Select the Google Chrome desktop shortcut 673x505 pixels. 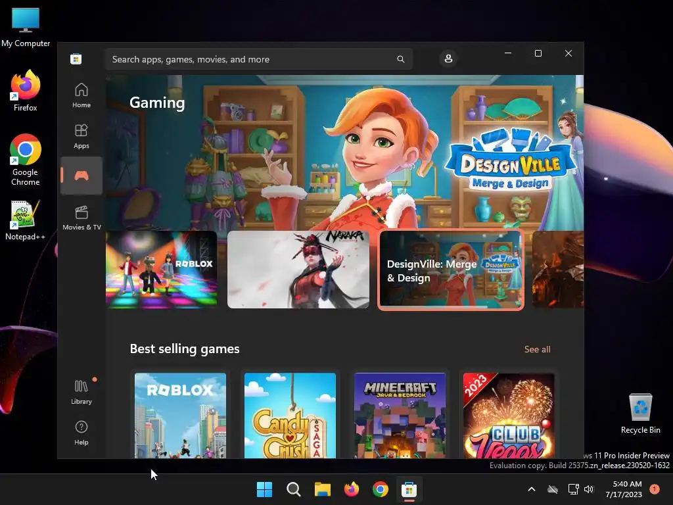pyautogui.click(x=26, y=160)
